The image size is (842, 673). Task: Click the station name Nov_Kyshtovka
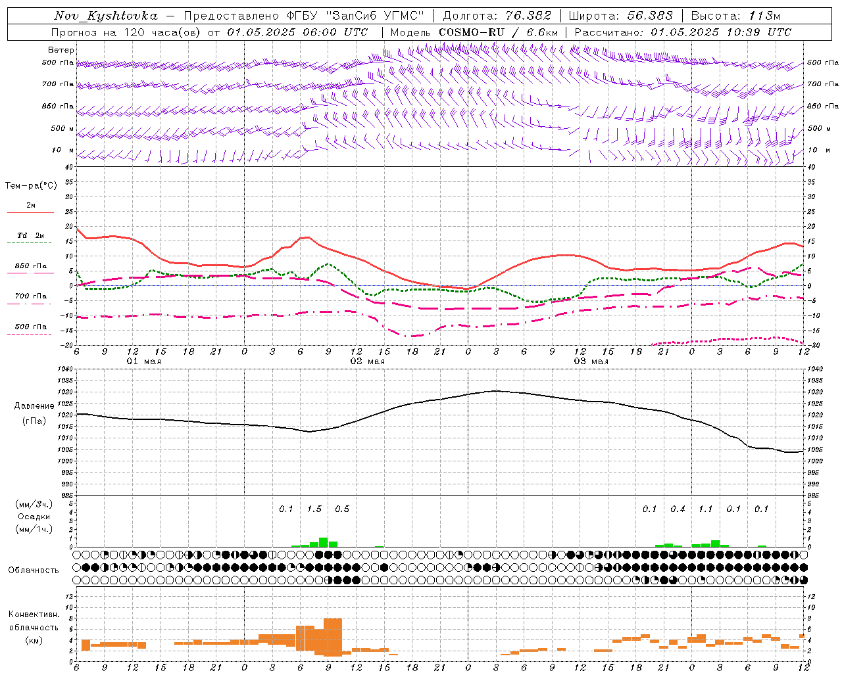point(105,16)
